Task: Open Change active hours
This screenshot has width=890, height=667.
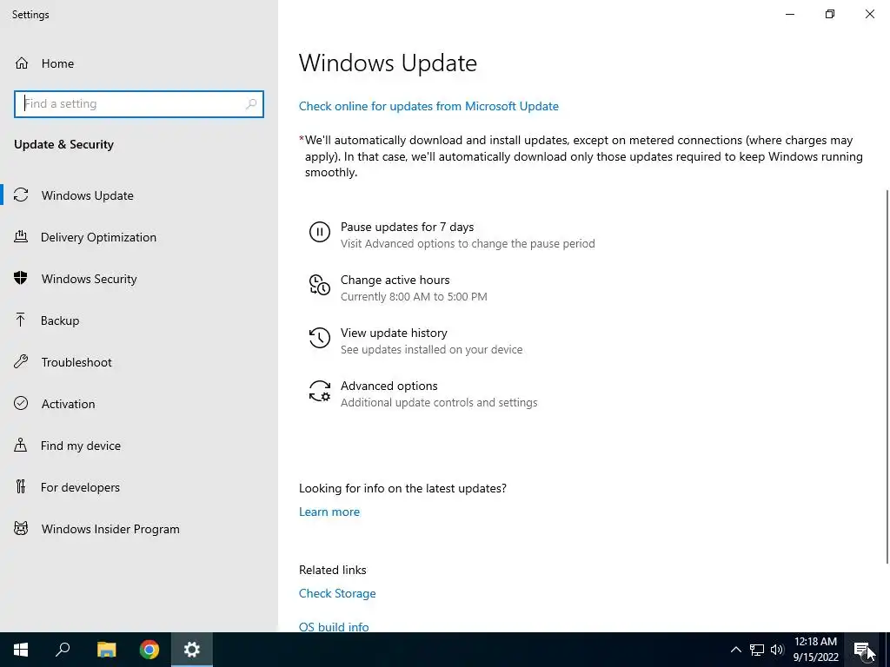Action: [x=395, y=280]
